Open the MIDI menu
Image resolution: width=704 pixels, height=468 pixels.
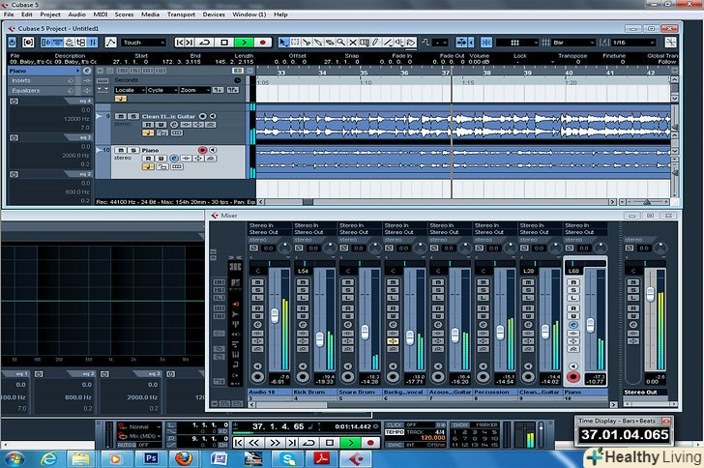103,15
